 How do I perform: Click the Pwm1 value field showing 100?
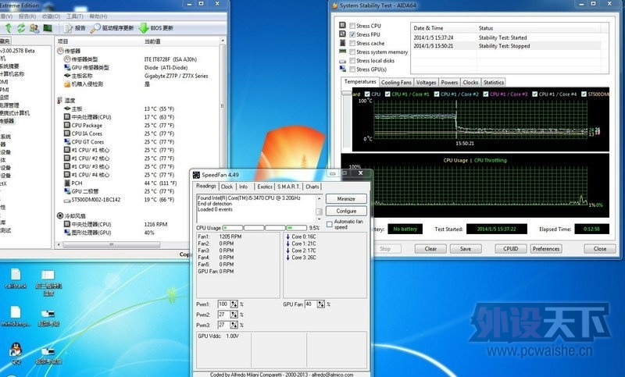pyautogui.click(x=223, y=304)
